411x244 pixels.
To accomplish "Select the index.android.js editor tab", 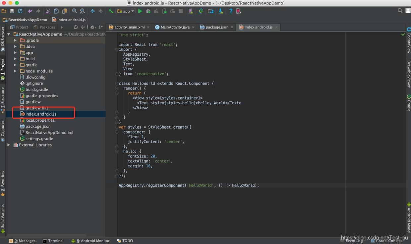I will (x=259, y=27).
